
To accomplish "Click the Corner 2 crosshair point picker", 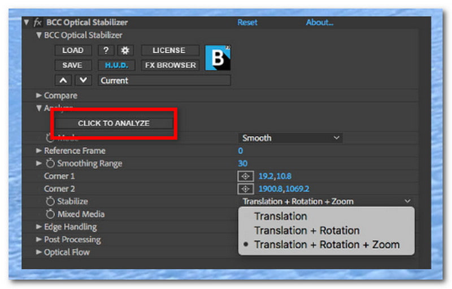I will click(245, 189).
